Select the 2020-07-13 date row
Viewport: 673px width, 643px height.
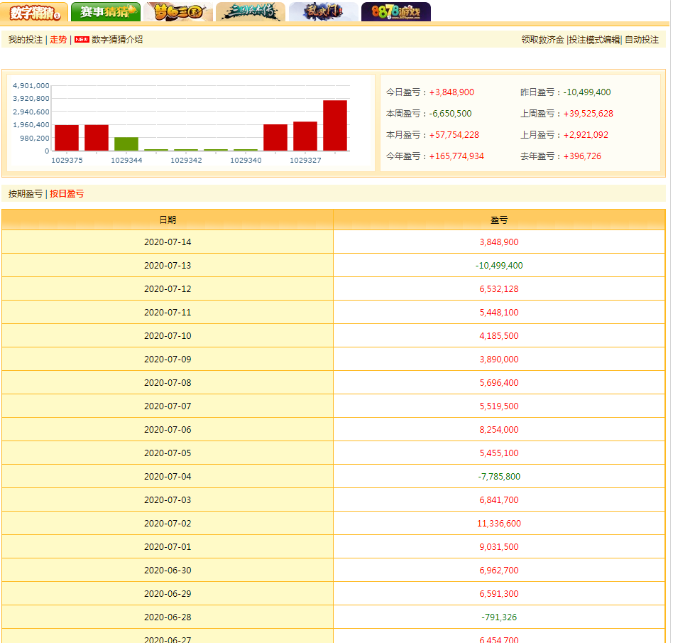168,266
